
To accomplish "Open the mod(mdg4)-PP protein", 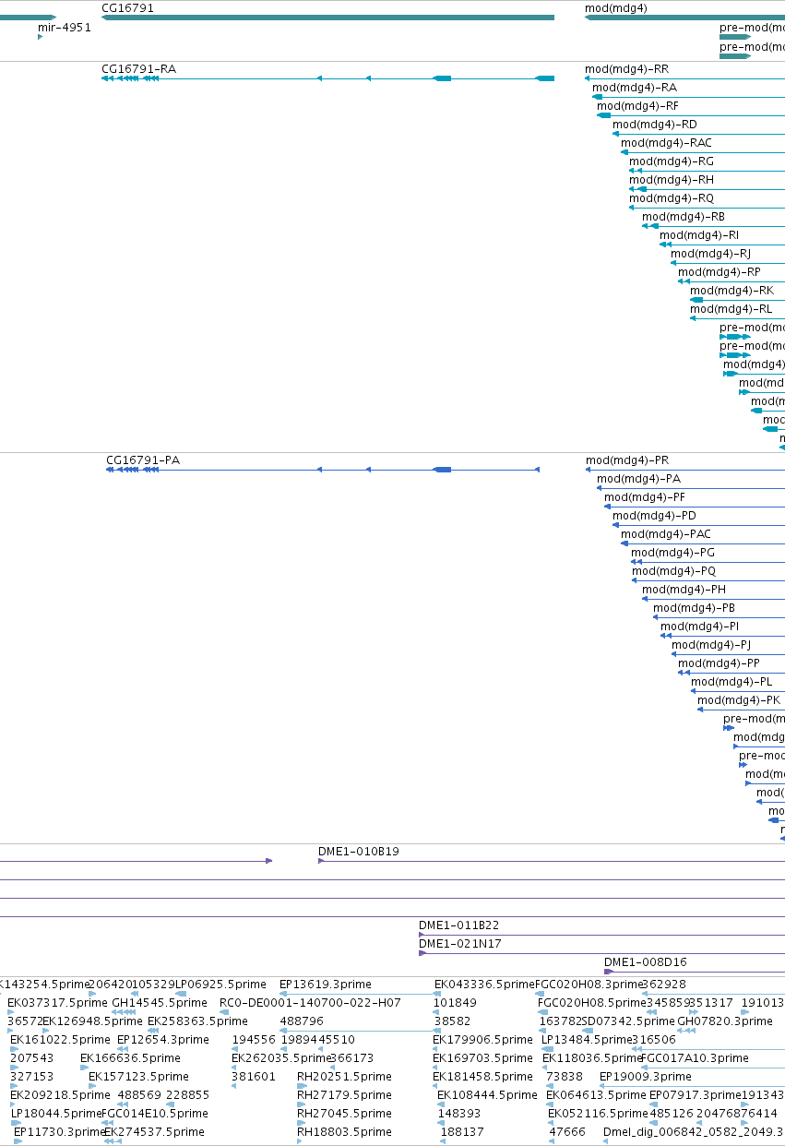I will [720, 663].
